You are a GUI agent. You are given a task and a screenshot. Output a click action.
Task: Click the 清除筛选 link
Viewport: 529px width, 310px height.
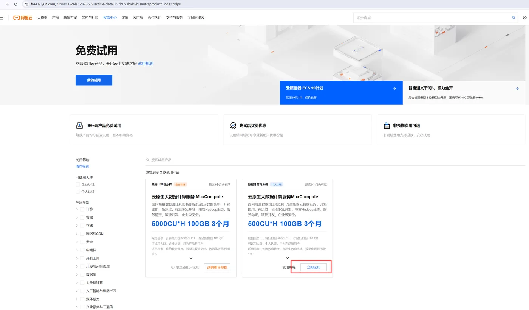(x=82, y=167)
